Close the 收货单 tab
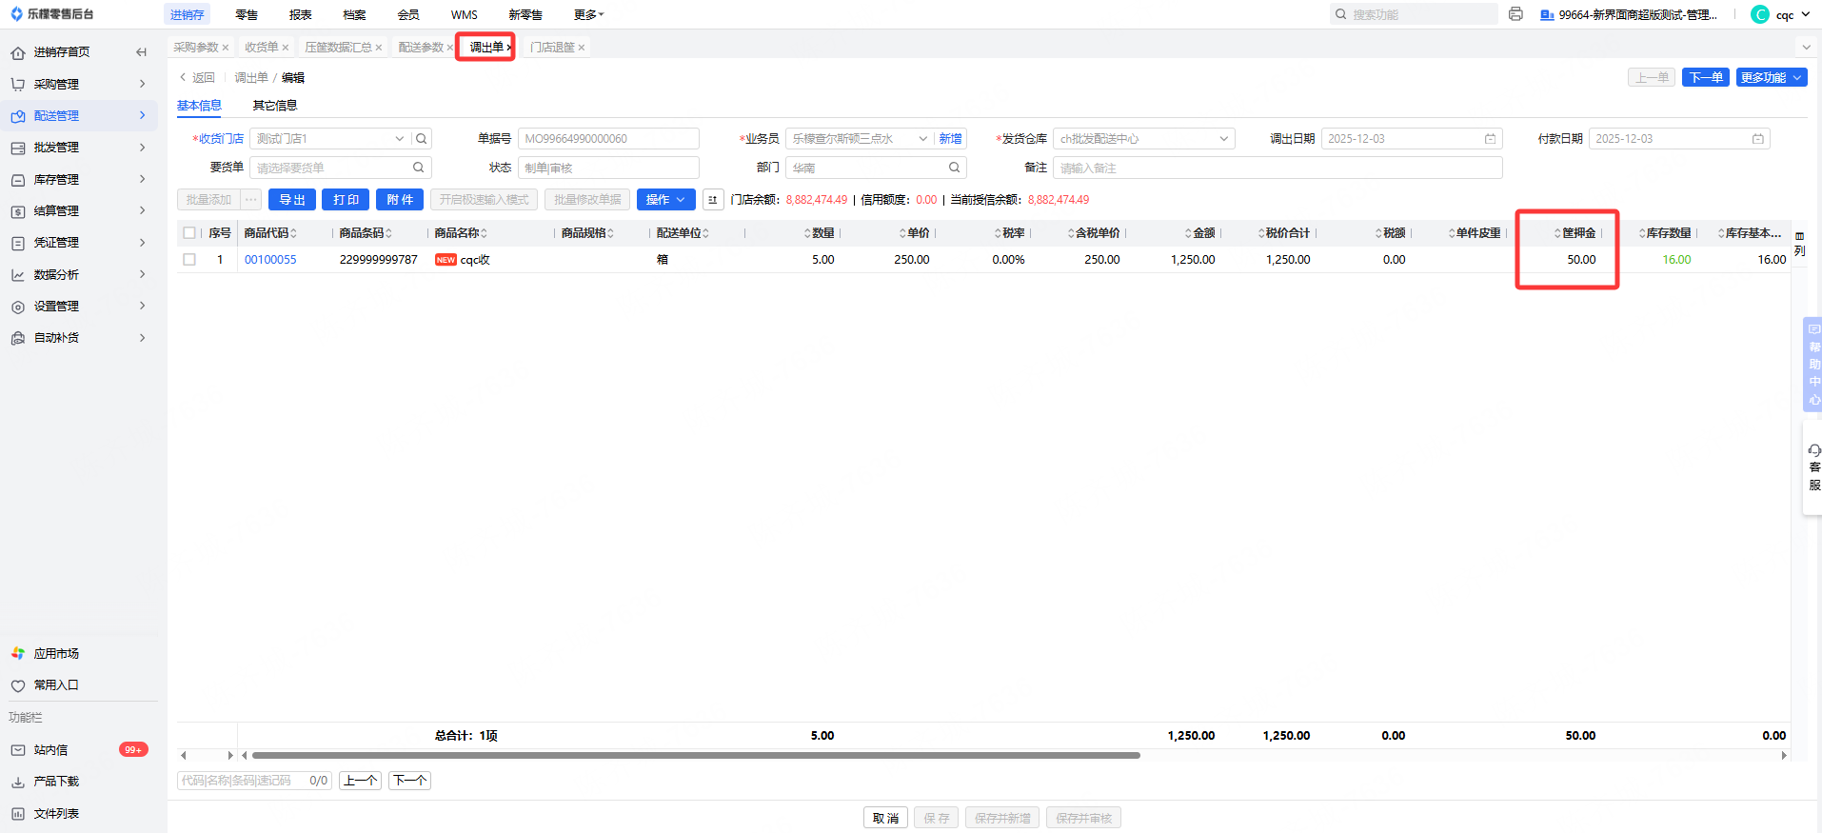 click(x=285, y=48)
